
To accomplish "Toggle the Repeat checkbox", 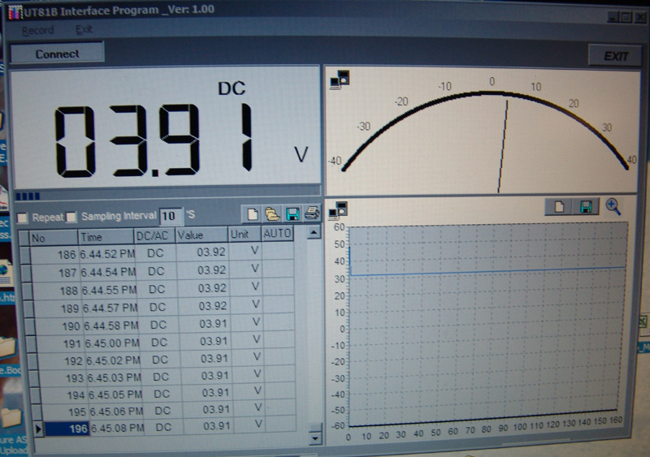I will coord(23,218).
